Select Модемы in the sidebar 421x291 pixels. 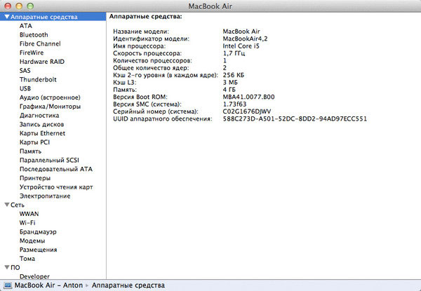[x=32, y=241]
